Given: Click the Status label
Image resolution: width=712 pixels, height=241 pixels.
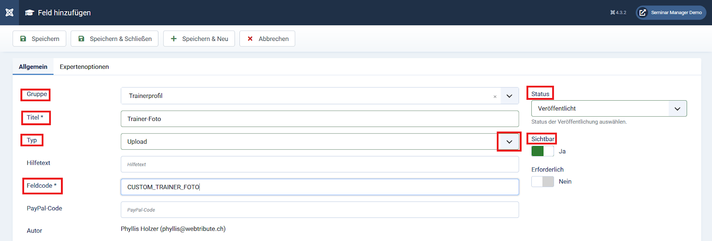Looking at the screenshot, I should click(540, 94).
